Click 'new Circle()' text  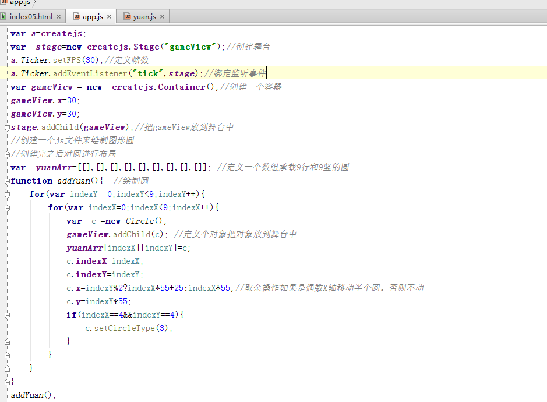pos(133,221)
